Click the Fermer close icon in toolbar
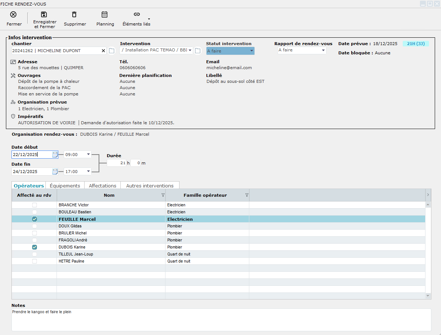This screenshot has width=441, height=335. pos(13,14)
